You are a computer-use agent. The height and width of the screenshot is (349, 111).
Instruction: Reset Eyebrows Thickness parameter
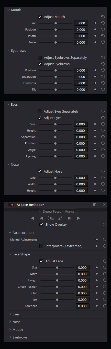click(x=103, y=83)
